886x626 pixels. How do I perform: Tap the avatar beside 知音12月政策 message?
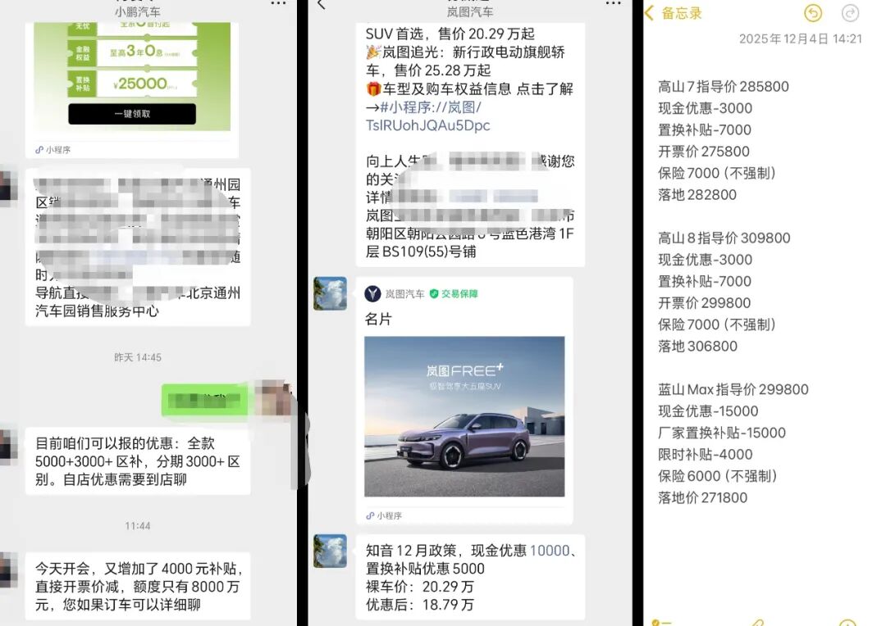pyautogui.click(x=330, y=551)
